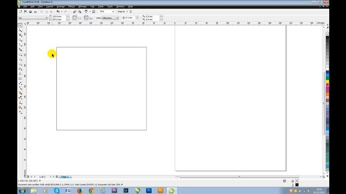This screenshot has width=346, height=194.
Task: Select the Smart Fill tool
Action: click(x=21, y=50)
